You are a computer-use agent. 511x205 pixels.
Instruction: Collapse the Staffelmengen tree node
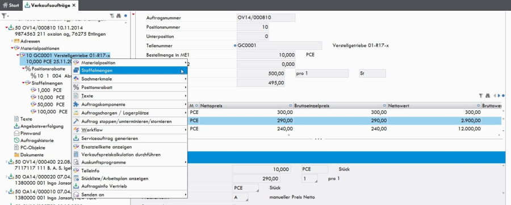(x=23, y=83)
